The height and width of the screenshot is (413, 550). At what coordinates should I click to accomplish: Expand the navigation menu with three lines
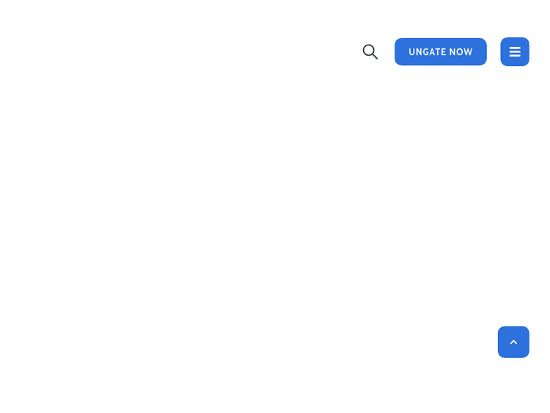coord(515,51)
